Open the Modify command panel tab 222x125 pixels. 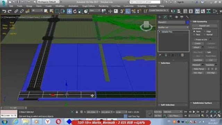tap(165, 17)
